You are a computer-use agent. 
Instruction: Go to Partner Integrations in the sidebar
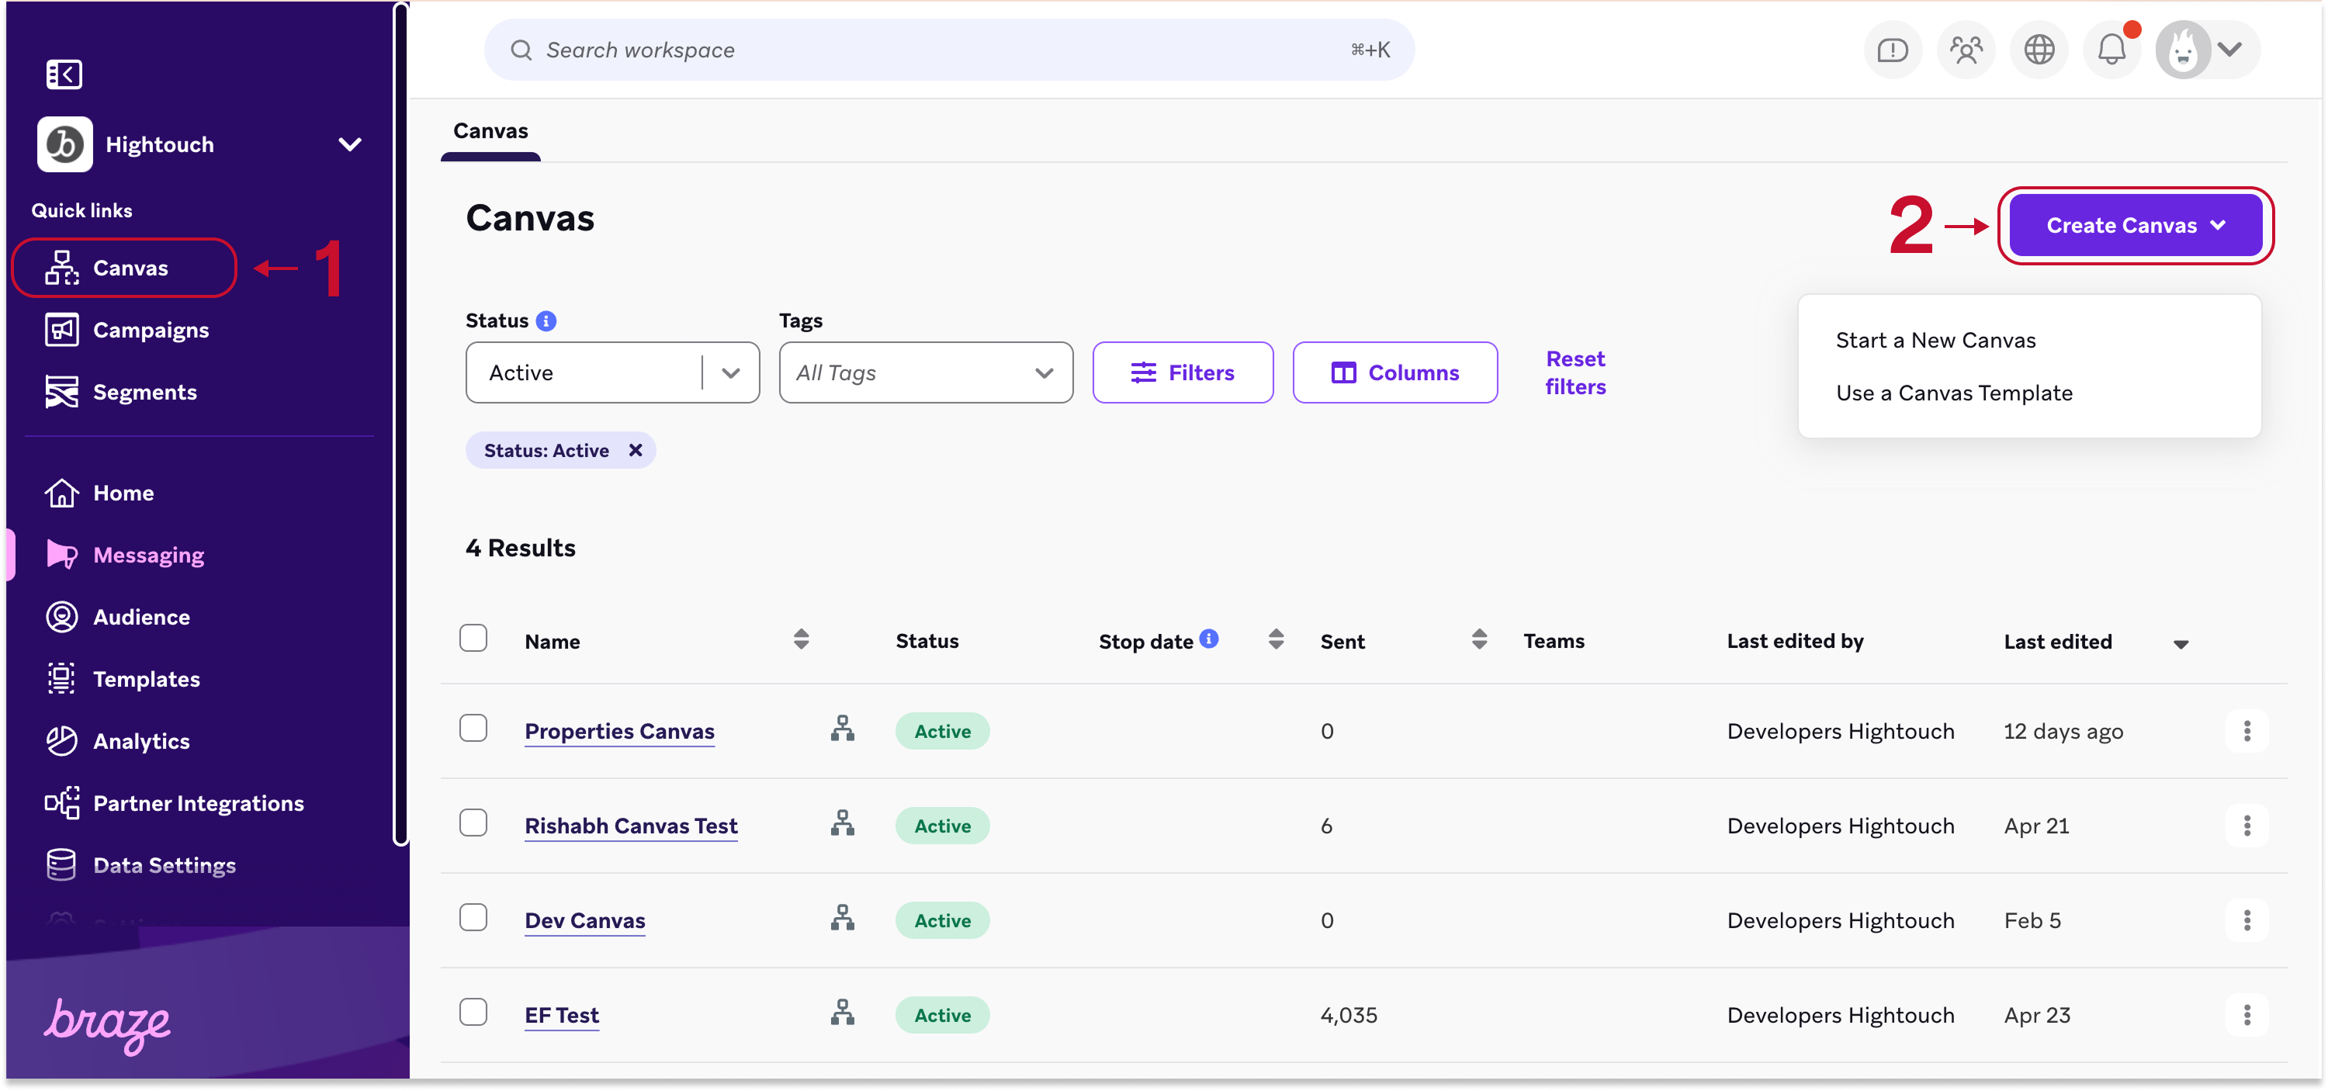198,804
